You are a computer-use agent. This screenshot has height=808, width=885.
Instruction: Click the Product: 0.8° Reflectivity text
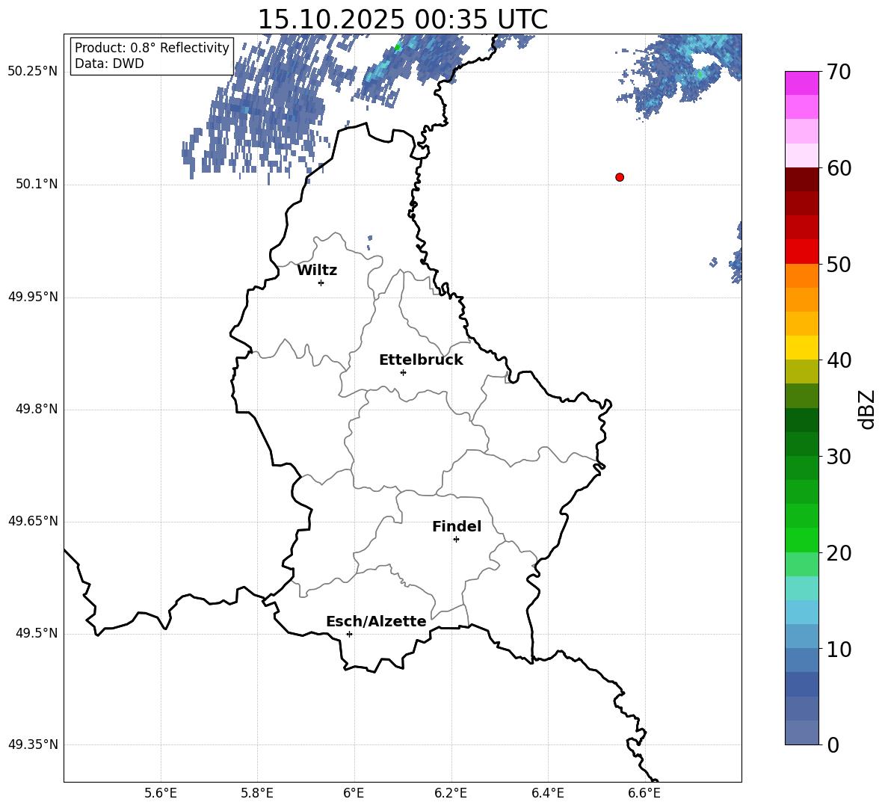[x=152, y=47]
